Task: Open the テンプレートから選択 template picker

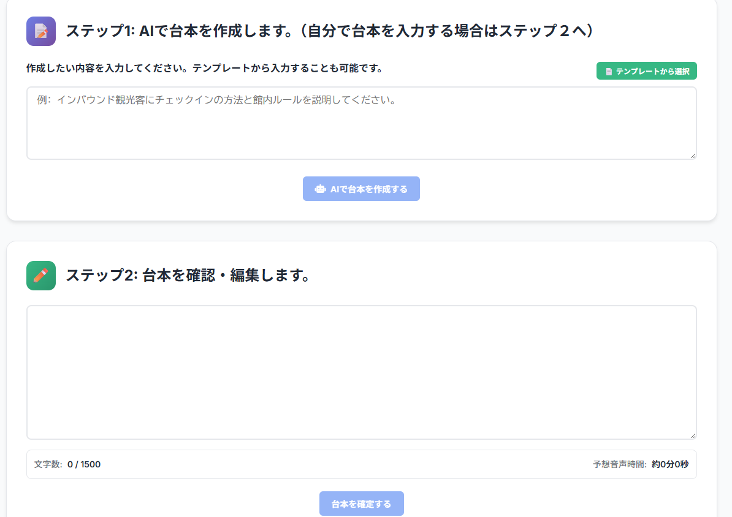Action: [x=646, y=70]
